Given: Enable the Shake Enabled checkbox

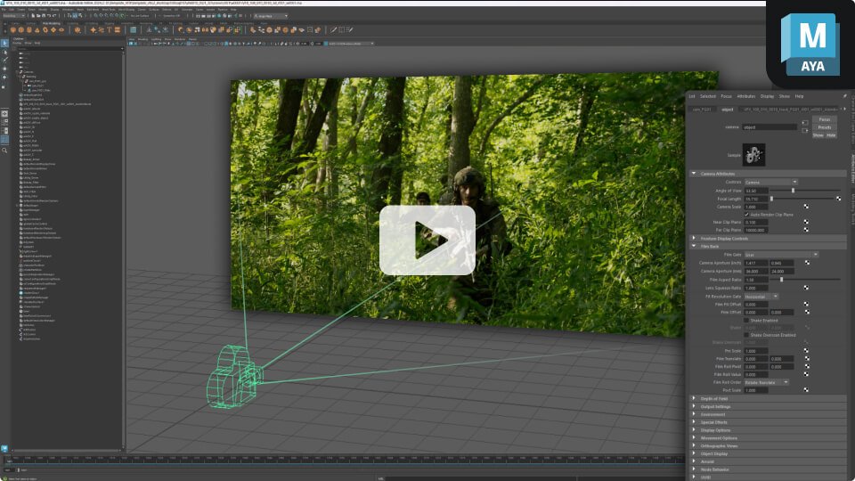Looking at the screenshot, I should click(746, 320).
